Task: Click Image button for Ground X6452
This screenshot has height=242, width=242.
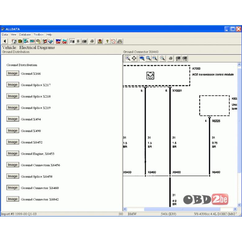Action: pos(13,142)
